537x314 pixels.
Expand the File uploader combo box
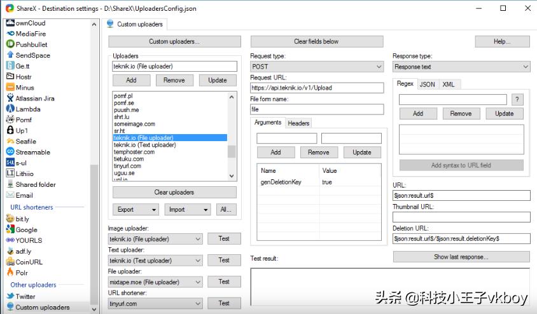pyautogui.click(x=155, y=282)
